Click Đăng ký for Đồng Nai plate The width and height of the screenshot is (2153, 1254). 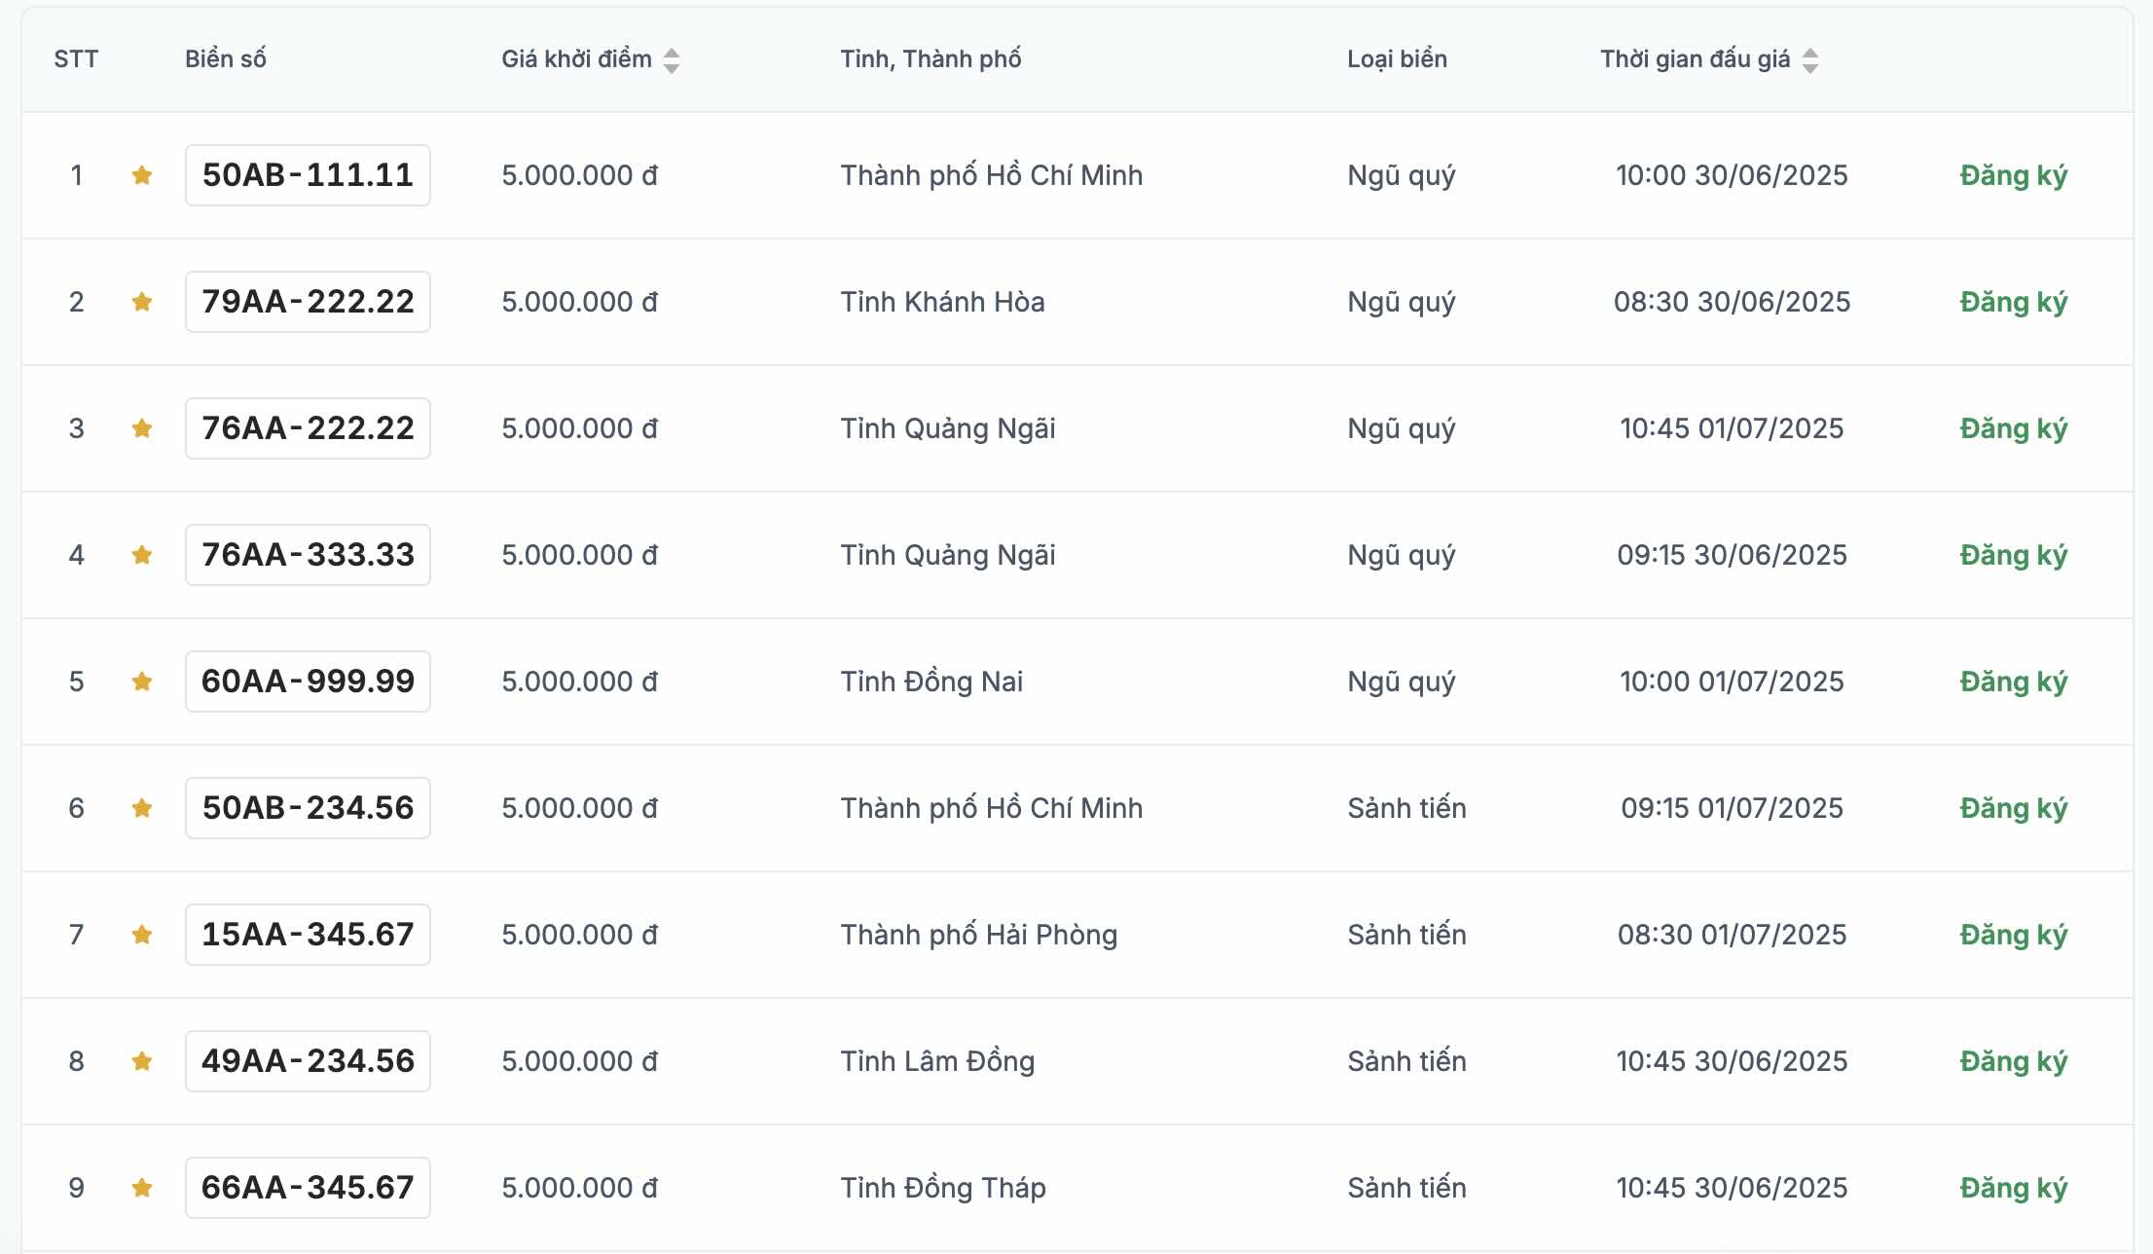2014,682
